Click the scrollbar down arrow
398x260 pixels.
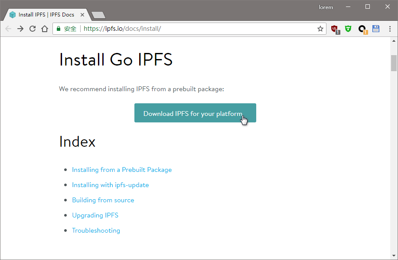394,256
